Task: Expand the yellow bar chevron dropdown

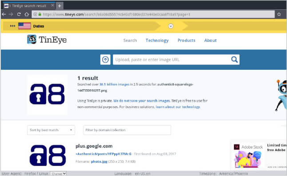Action: [171, 26]
